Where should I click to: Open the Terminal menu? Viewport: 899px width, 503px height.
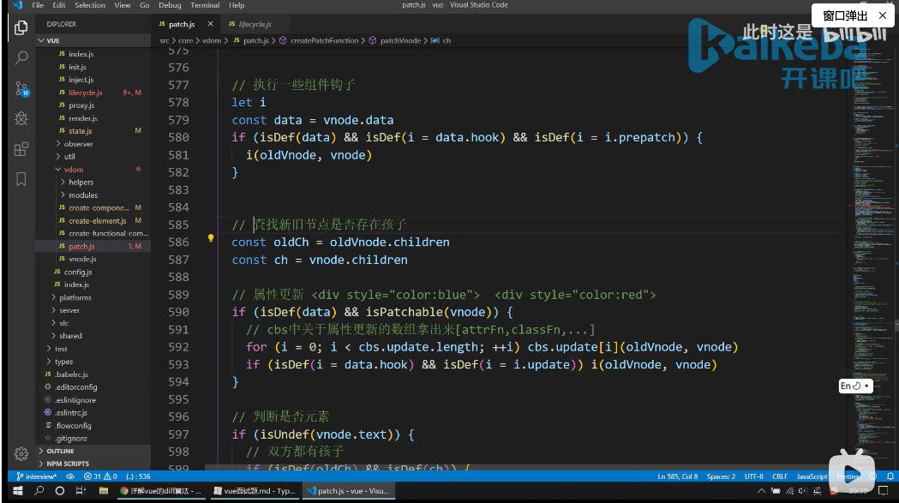click(206, 5)
